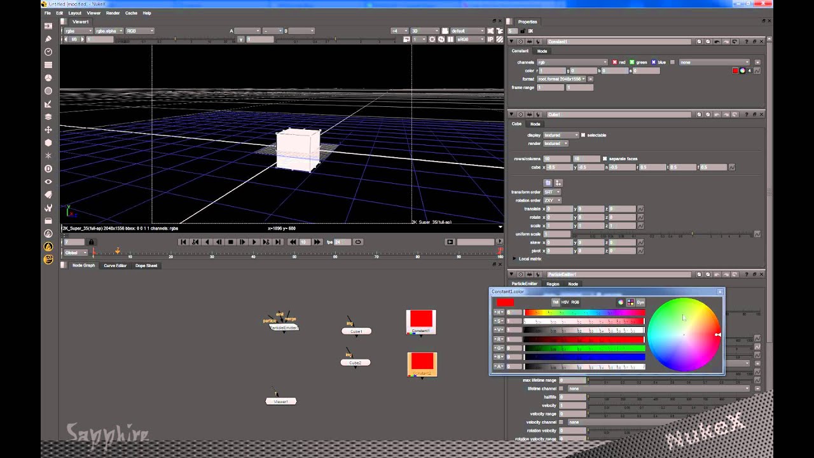Open the Color nodes toolbar menu

tap(48, 78)
